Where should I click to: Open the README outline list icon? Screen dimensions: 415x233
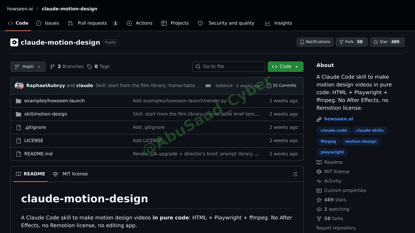coord(295,174)
